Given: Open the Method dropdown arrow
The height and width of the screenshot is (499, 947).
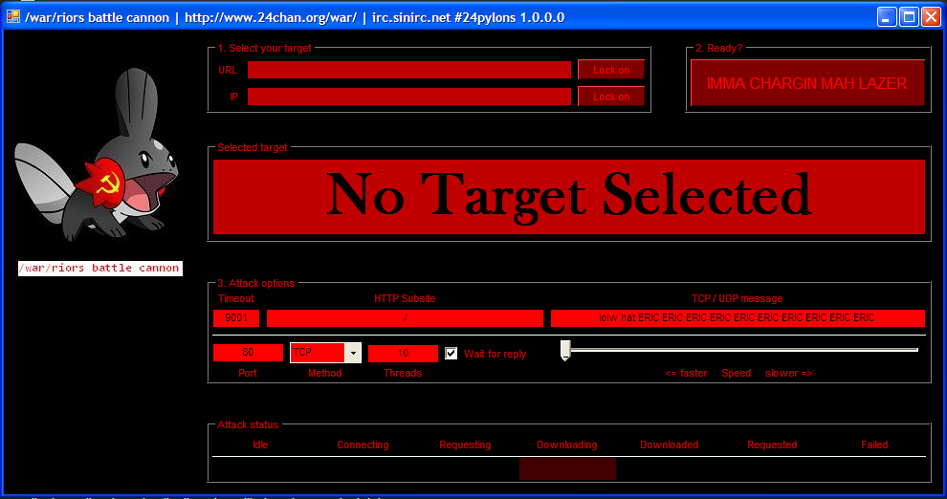Looking at the screenshot, I should [353, 353].
